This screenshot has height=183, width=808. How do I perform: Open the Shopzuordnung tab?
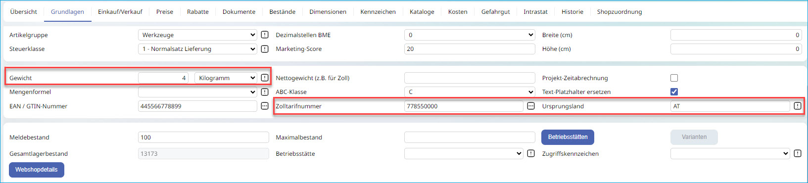point(619,11)
